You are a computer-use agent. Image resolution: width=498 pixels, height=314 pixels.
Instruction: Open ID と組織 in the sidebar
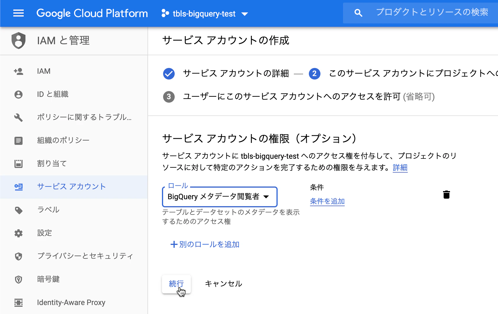pyautogui.click(x=74, y=95)
